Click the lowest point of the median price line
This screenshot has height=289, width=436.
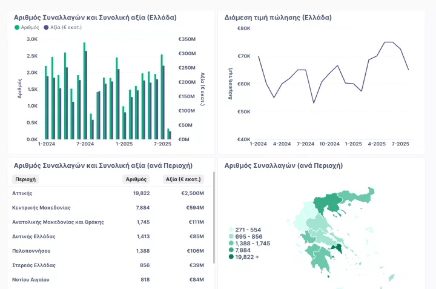[x=314, y=102]
